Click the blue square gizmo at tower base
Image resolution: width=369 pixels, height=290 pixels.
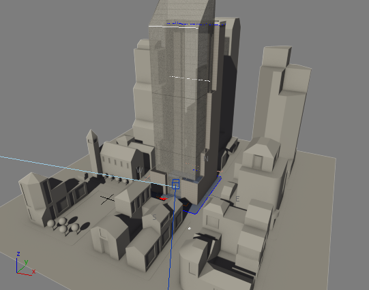click(176, 184)
